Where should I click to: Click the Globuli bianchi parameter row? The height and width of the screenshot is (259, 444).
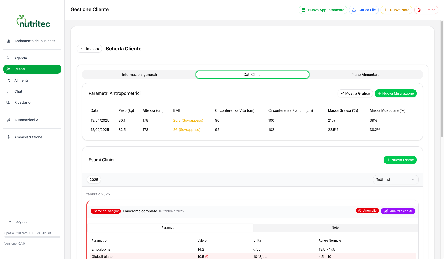[253, 256]
